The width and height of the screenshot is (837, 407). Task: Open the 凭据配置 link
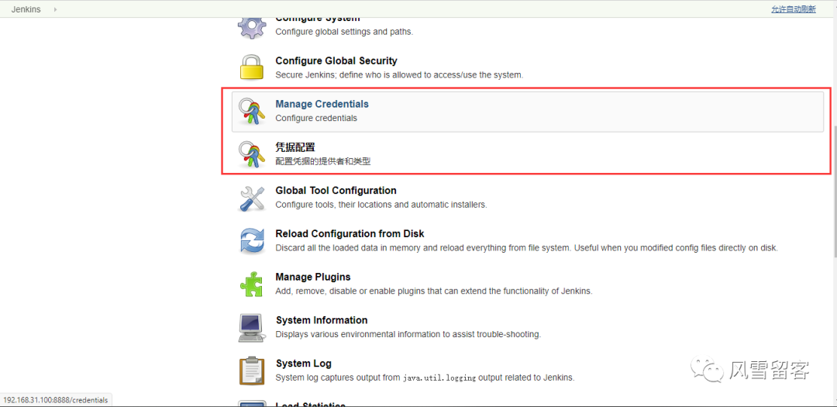[x=295, y=147]
